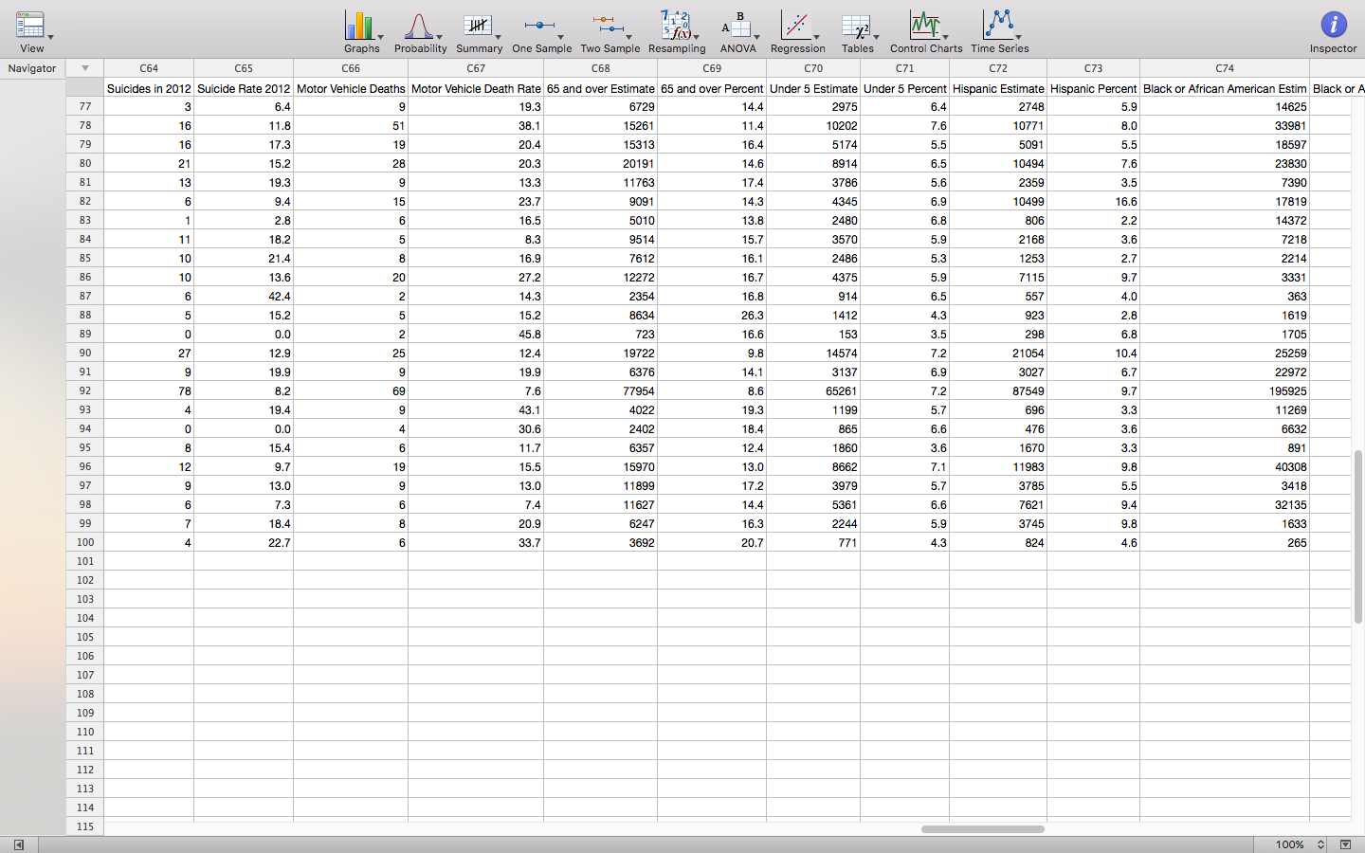
Task: Click the '65 and over Percent' variable name
Action: (x=712, y=88)
